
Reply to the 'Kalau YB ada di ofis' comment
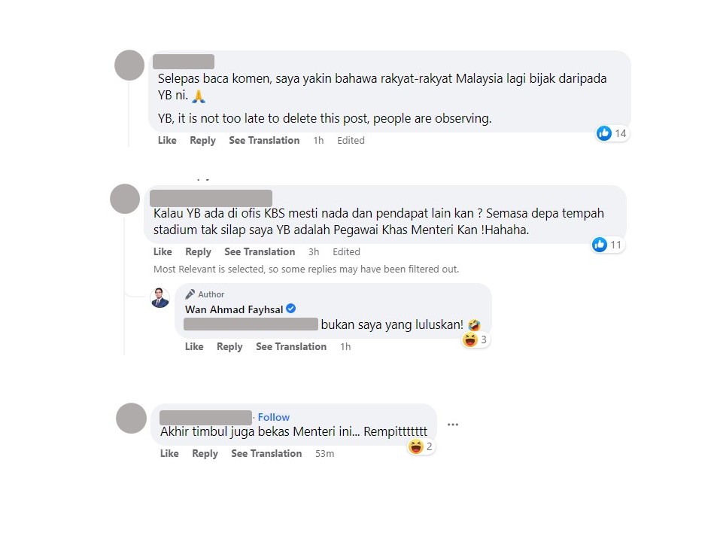198,251
